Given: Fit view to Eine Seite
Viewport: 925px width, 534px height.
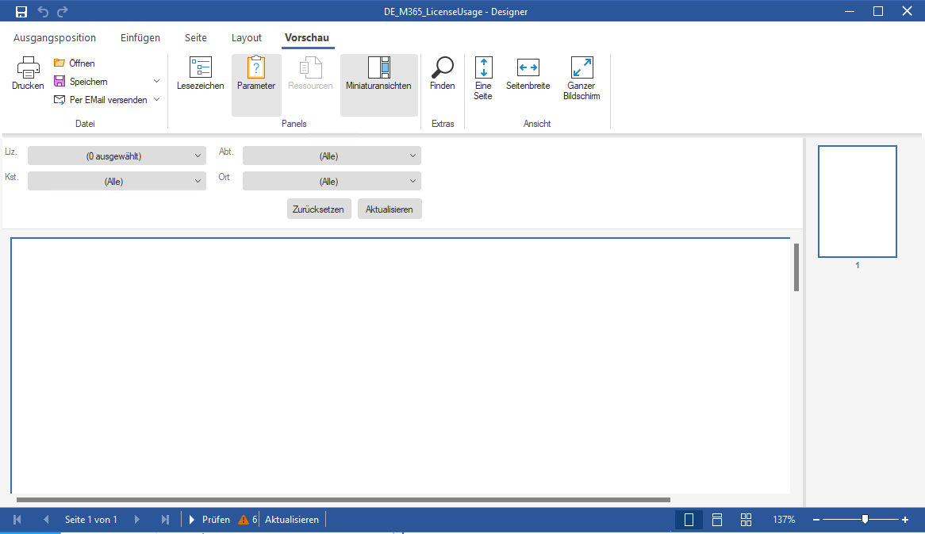Looking at the screenshot, I should point(483,79).
